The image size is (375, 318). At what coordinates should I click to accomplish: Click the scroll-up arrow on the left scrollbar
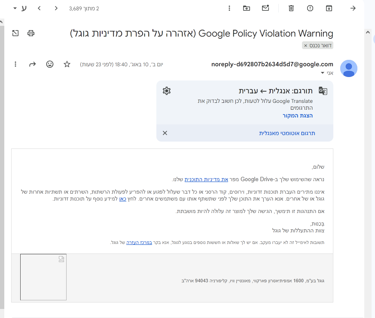[1, 22]
